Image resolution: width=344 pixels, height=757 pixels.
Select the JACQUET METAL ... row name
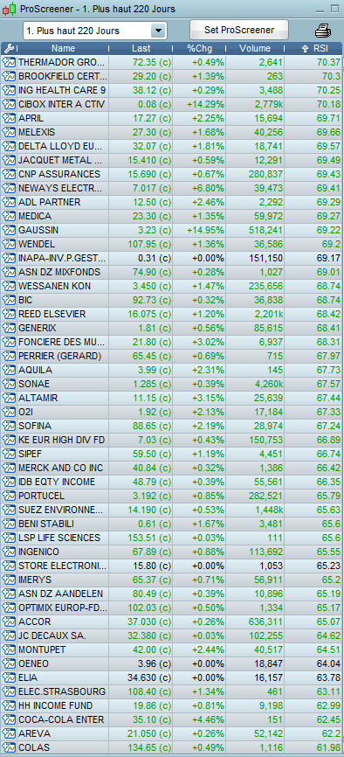pos(60,160)
